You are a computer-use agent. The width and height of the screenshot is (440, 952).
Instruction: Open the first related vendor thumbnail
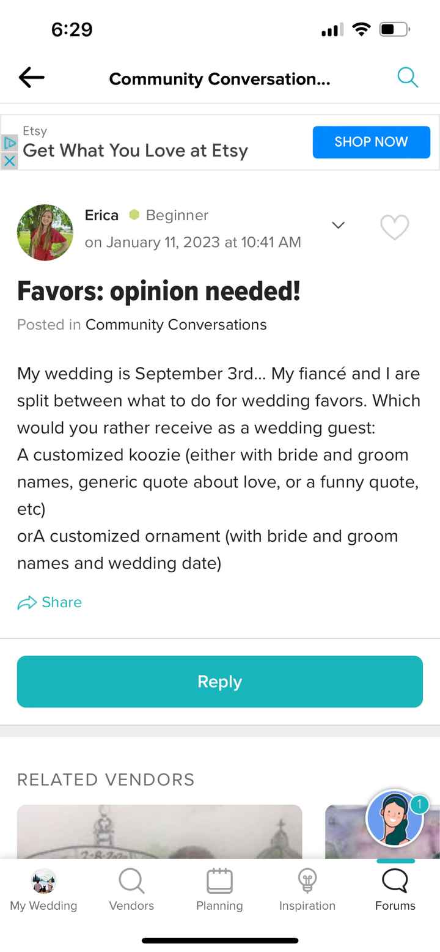159,832
